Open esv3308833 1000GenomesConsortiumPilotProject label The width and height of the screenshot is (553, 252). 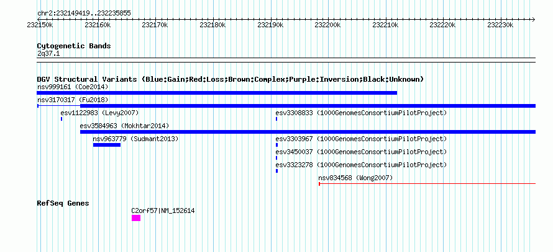(x=361, y=113)
